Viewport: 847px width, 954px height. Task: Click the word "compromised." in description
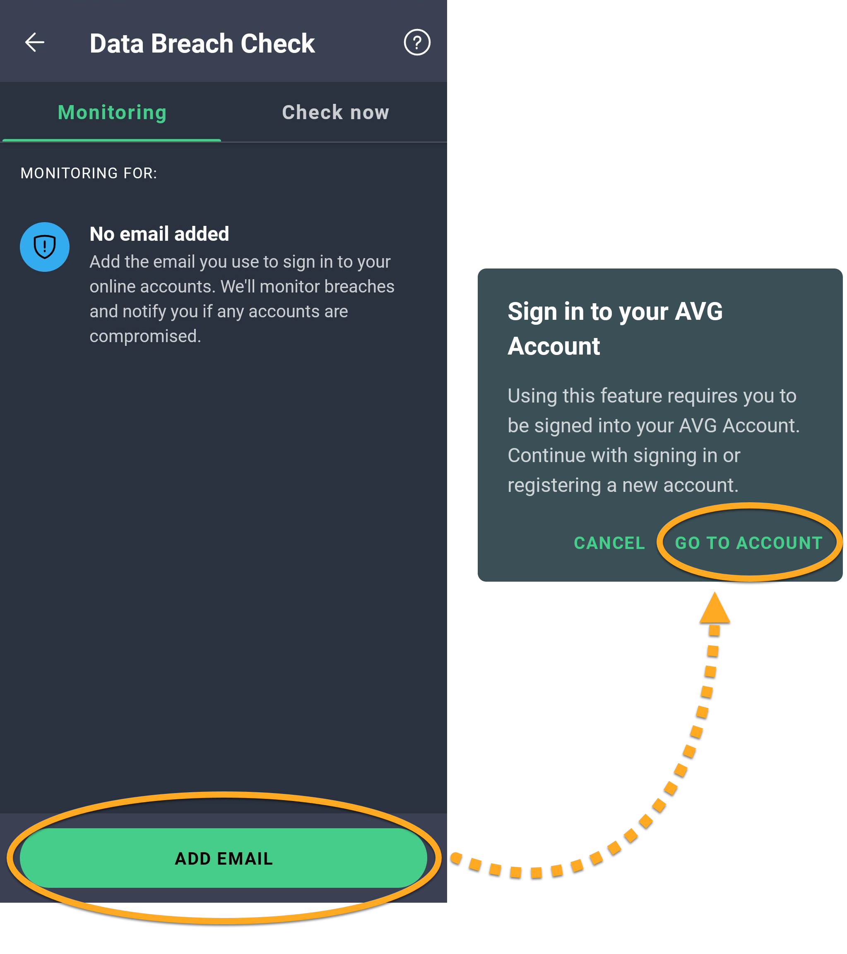[x=145, y=336]
